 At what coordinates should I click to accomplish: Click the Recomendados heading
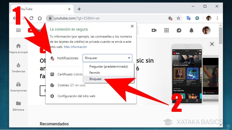click(54, 124)
